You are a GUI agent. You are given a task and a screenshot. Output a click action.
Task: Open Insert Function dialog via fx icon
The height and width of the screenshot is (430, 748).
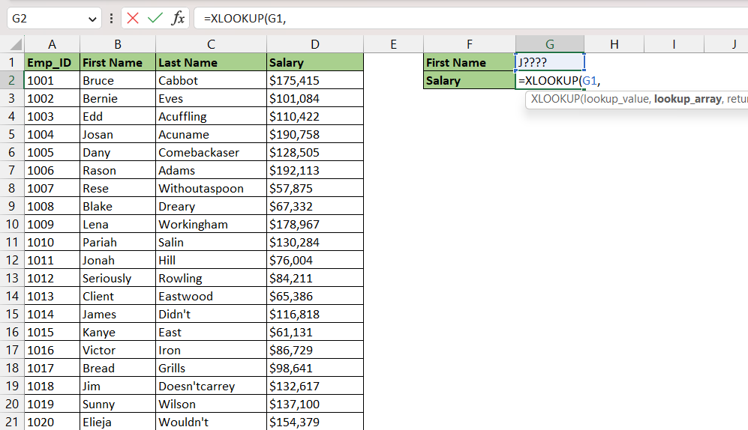tap(178, 19)
